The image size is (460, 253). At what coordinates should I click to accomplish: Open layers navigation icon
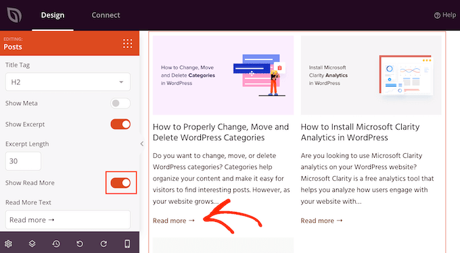coord(32,244)
